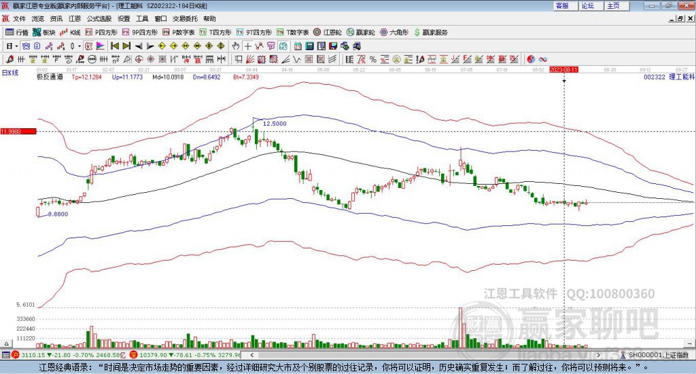
Task: Select the colored flag marker icon
Action: click(x=101, y=46)
